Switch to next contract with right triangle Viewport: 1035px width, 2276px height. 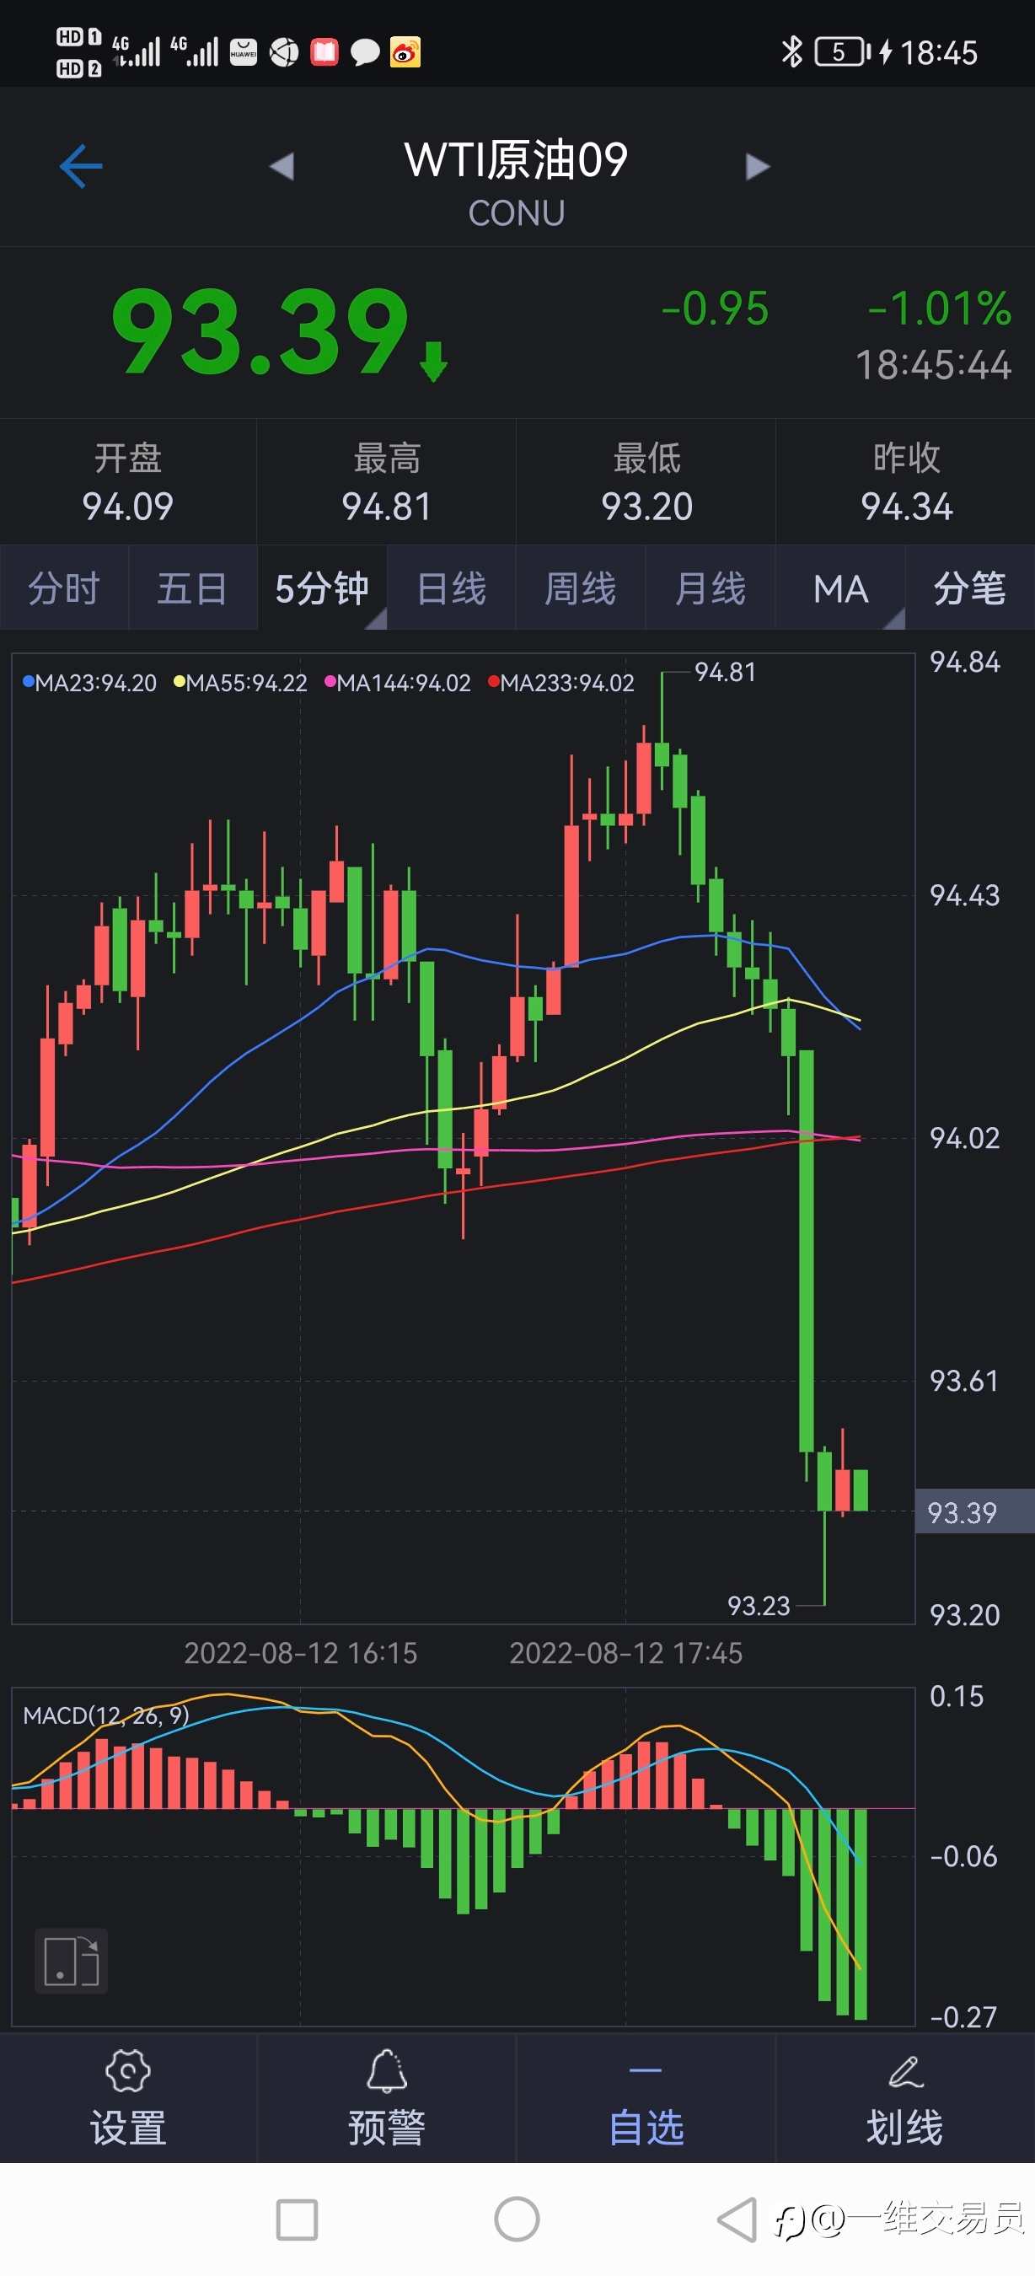coord(757,166)
